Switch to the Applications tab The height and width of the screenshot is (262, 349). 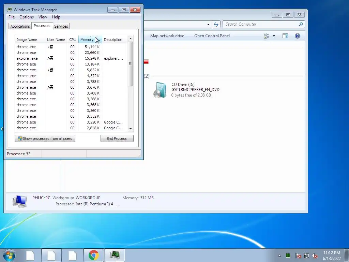(x=20, y=26)
